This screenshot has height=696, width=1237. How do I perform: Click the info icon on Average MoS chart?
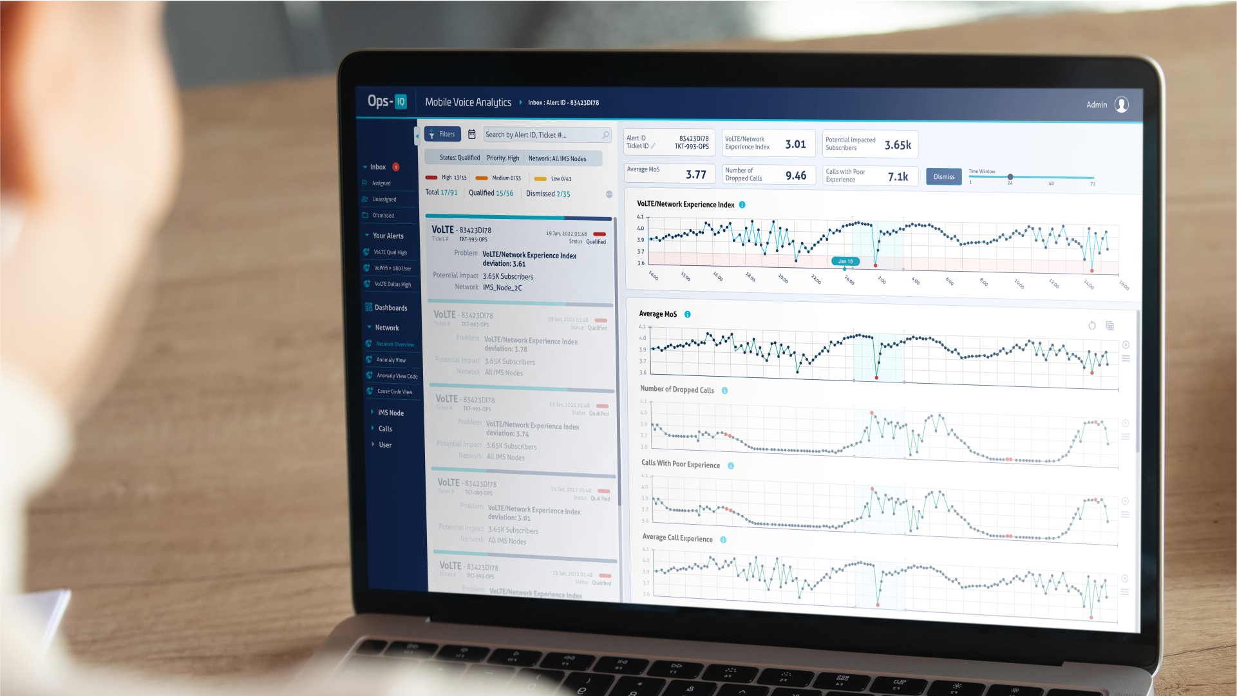click(688, 314)
